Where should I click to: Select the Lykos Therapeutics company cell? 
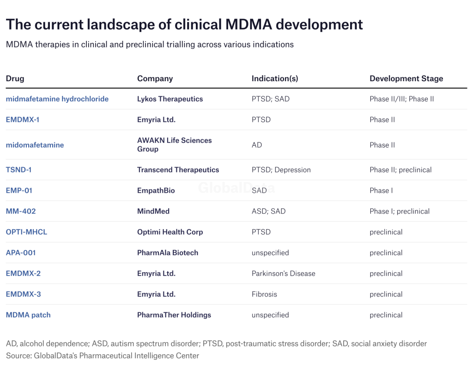(x=170, y=99)
